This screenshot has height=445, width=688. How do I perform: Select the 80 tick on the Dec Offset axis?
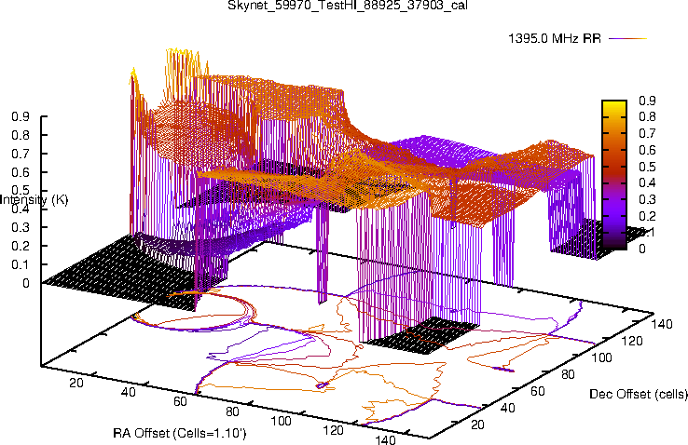click(x=568, y=374)
